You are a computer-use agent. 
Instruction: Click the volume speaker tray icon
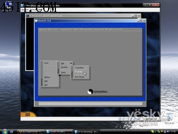(168, 131)
